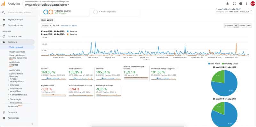Select the Visión general tab

pyautogui.click(x=47, y=20)
